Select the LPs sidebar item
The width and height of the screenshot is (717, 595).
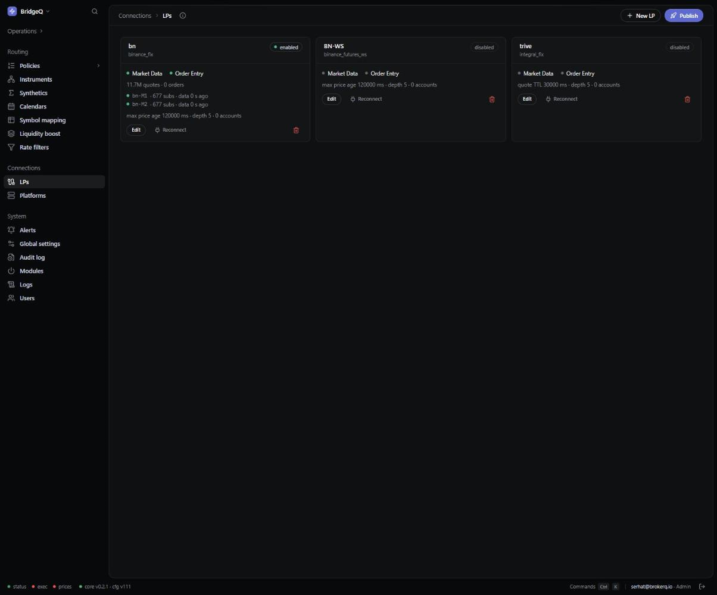[54, 182]
